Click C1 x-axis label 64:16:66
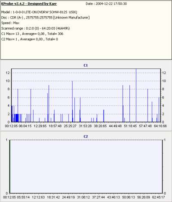172x202 pixels. coord(160,126)
